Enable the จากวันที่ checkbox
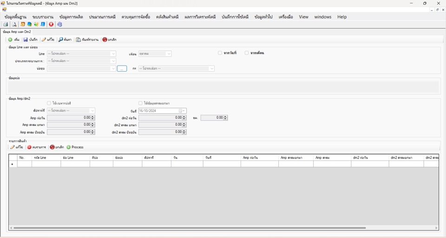446x238 pixels. click(x=220, y=53)
